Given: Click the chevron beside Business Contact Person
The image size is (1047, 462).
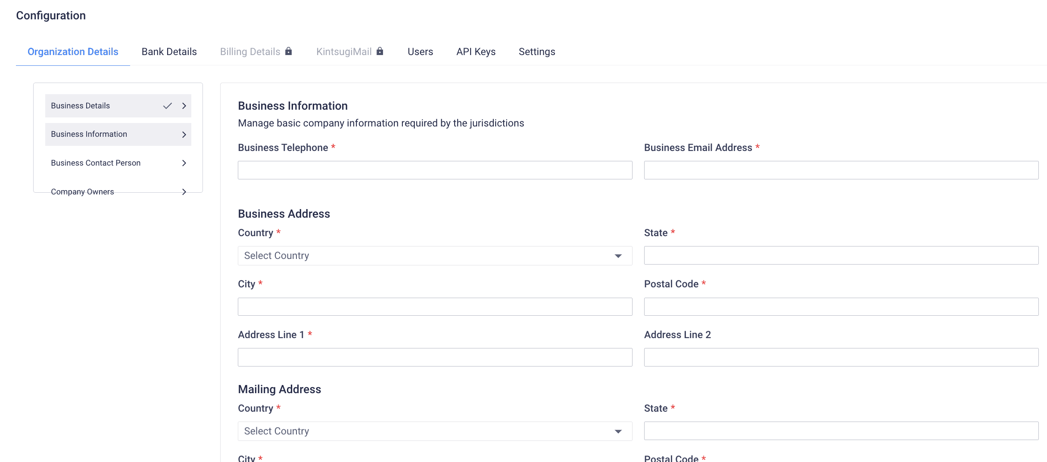Looking at the screenshot, I should click(x=184, y=163).
